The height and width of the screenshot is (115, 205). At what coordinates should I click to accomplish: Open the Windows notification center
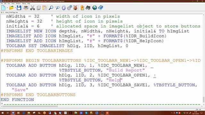(x=201, y=113)
